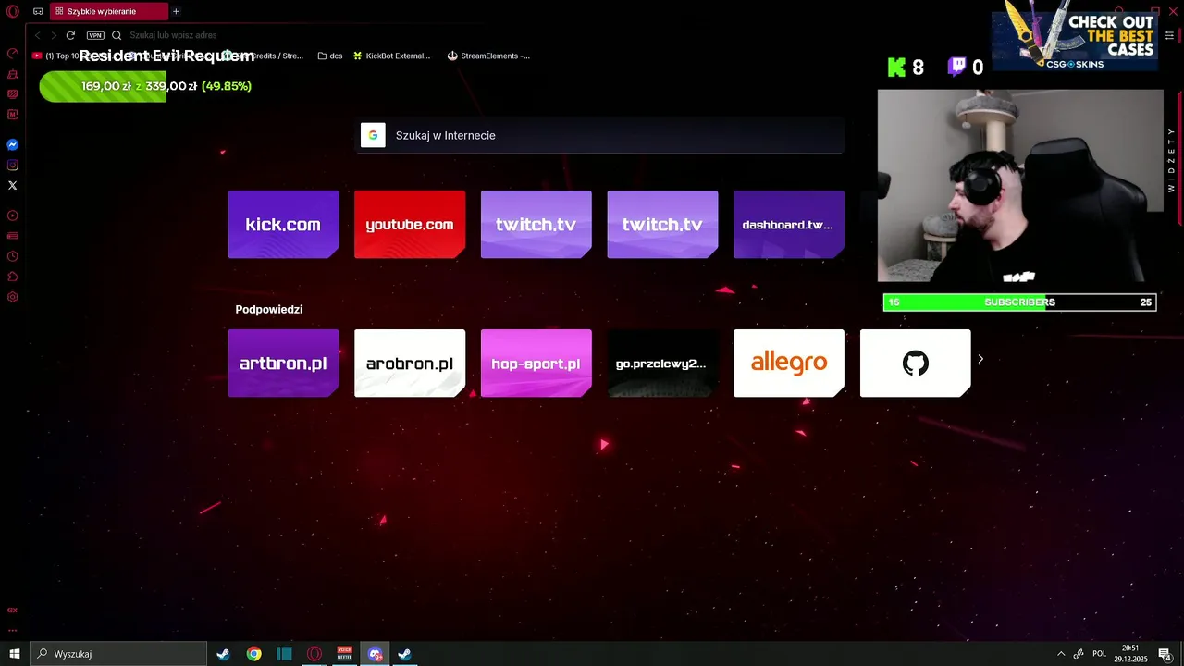Screen dimensions: 1184x666
Task: Open Voicemeeter from the taskbar
Action: [x=345, y=654]
